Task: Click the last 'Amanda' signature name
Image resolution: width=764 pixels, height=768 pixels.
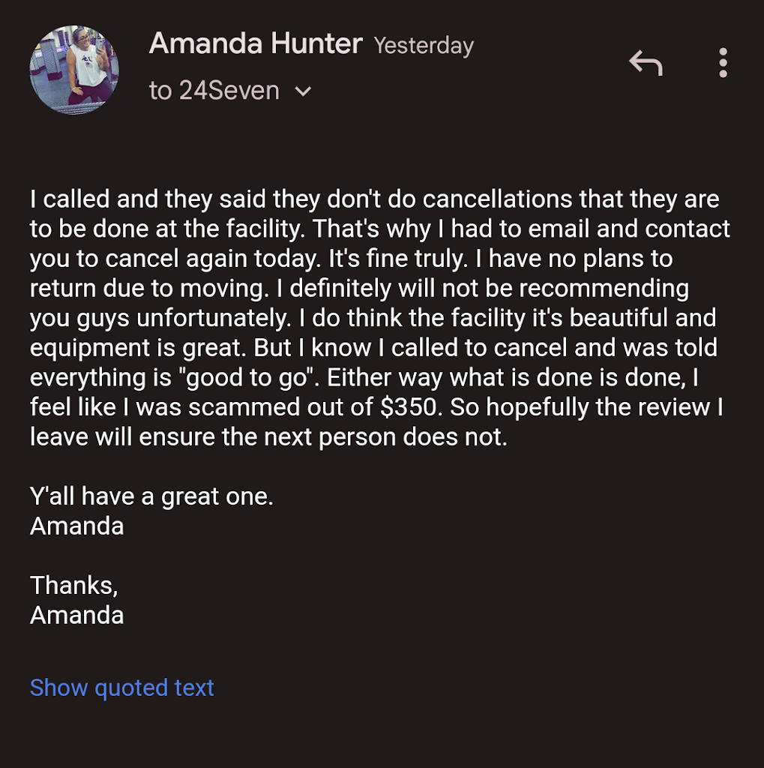Action: 76,615
